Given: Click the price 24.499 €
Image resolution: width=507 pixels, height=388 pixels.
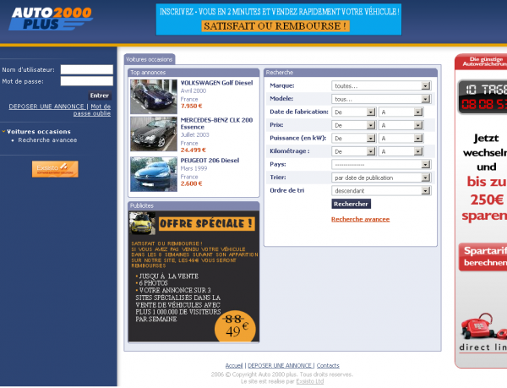Looking at the screenshot, I should (194, 150).
